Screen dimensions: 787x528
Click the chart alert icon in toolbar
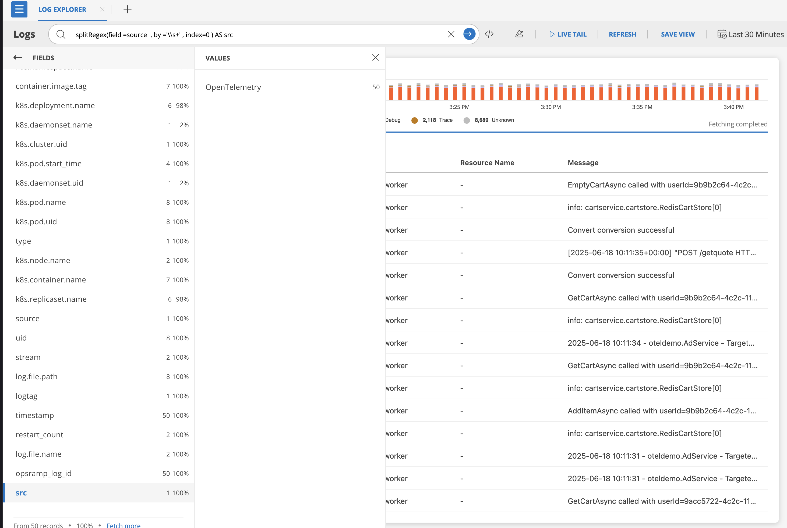click(519, 34)
